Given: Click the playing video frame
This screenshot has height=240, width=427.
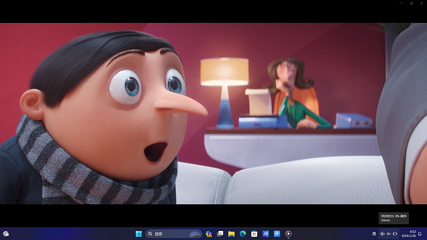Looking at the screenshot, I should tap(213, 114).
